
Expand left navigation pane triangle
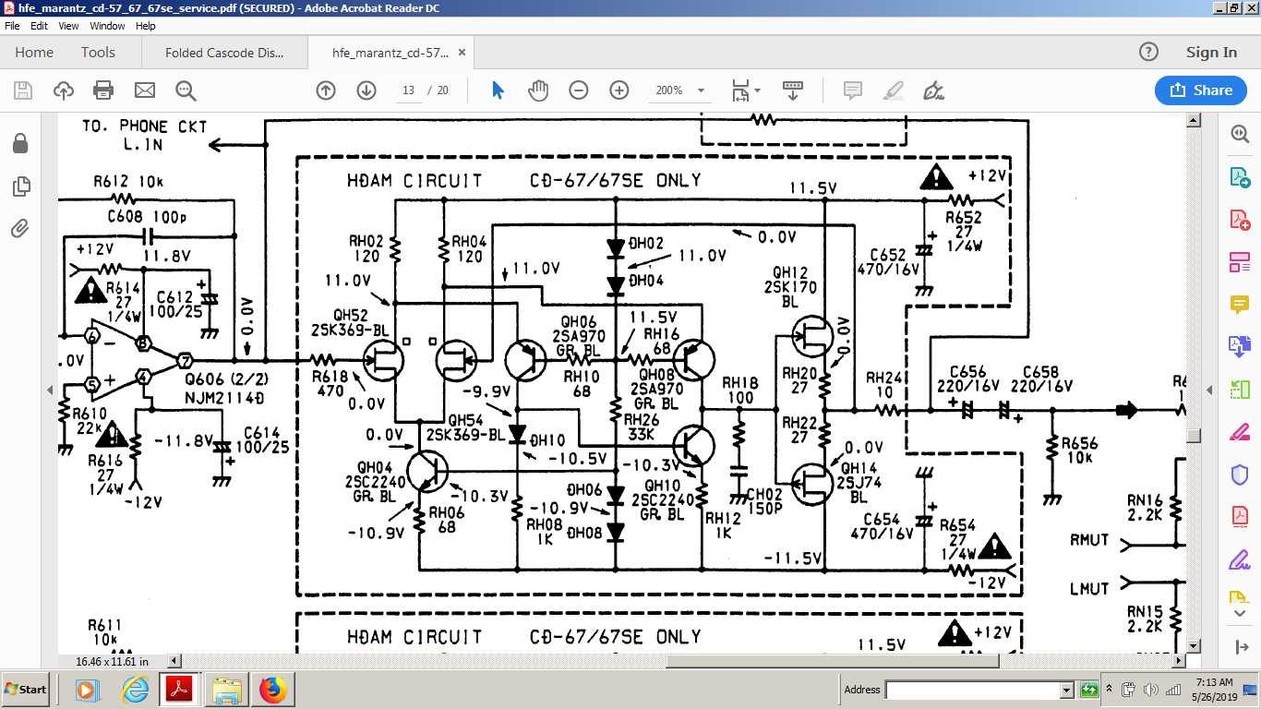[49, 391]
